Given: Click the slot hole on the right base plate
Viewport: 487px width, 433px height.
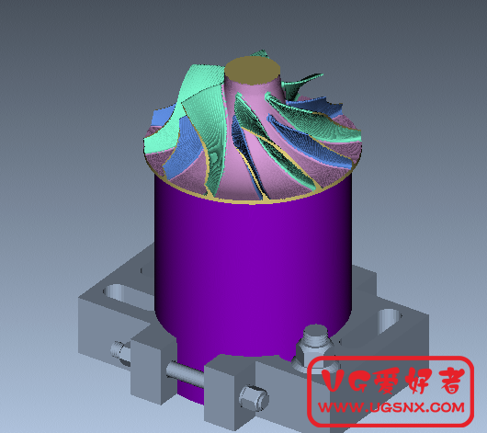Looking at the screenshot, I should (x=389, y=319).
